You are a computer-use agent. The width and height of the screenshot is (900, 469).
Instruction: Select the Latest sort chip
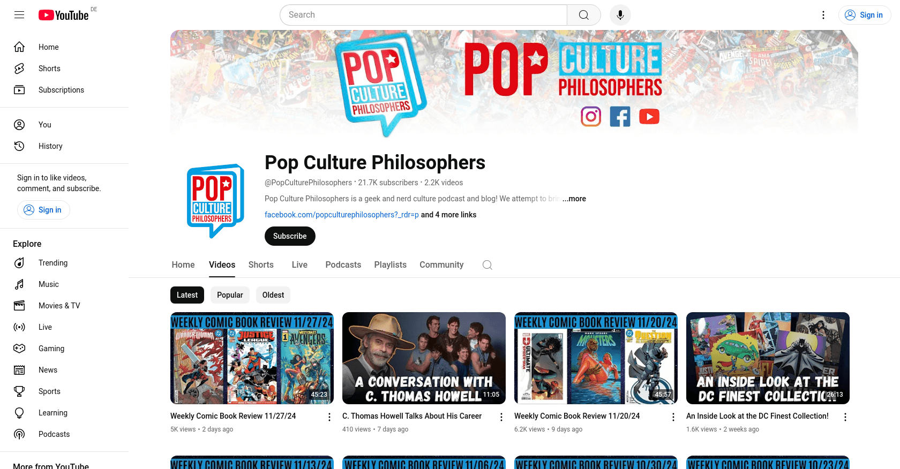click(187, 295)
